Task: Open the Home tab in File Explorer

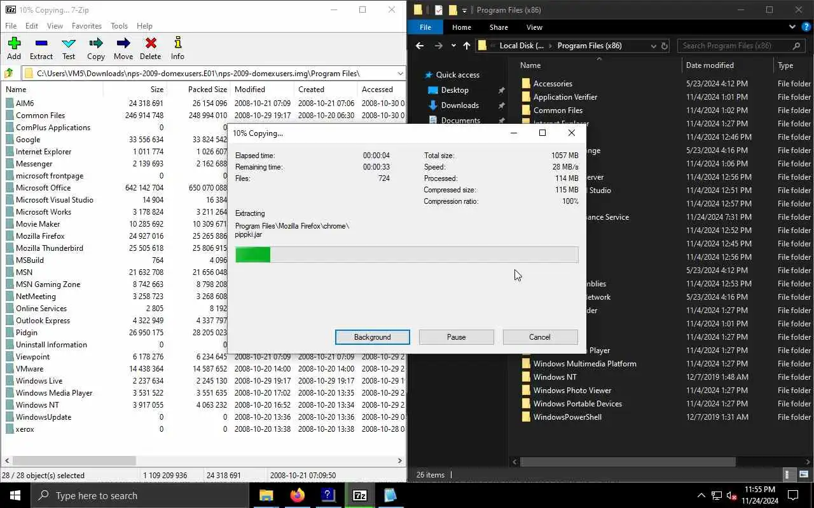Action: 462,27
